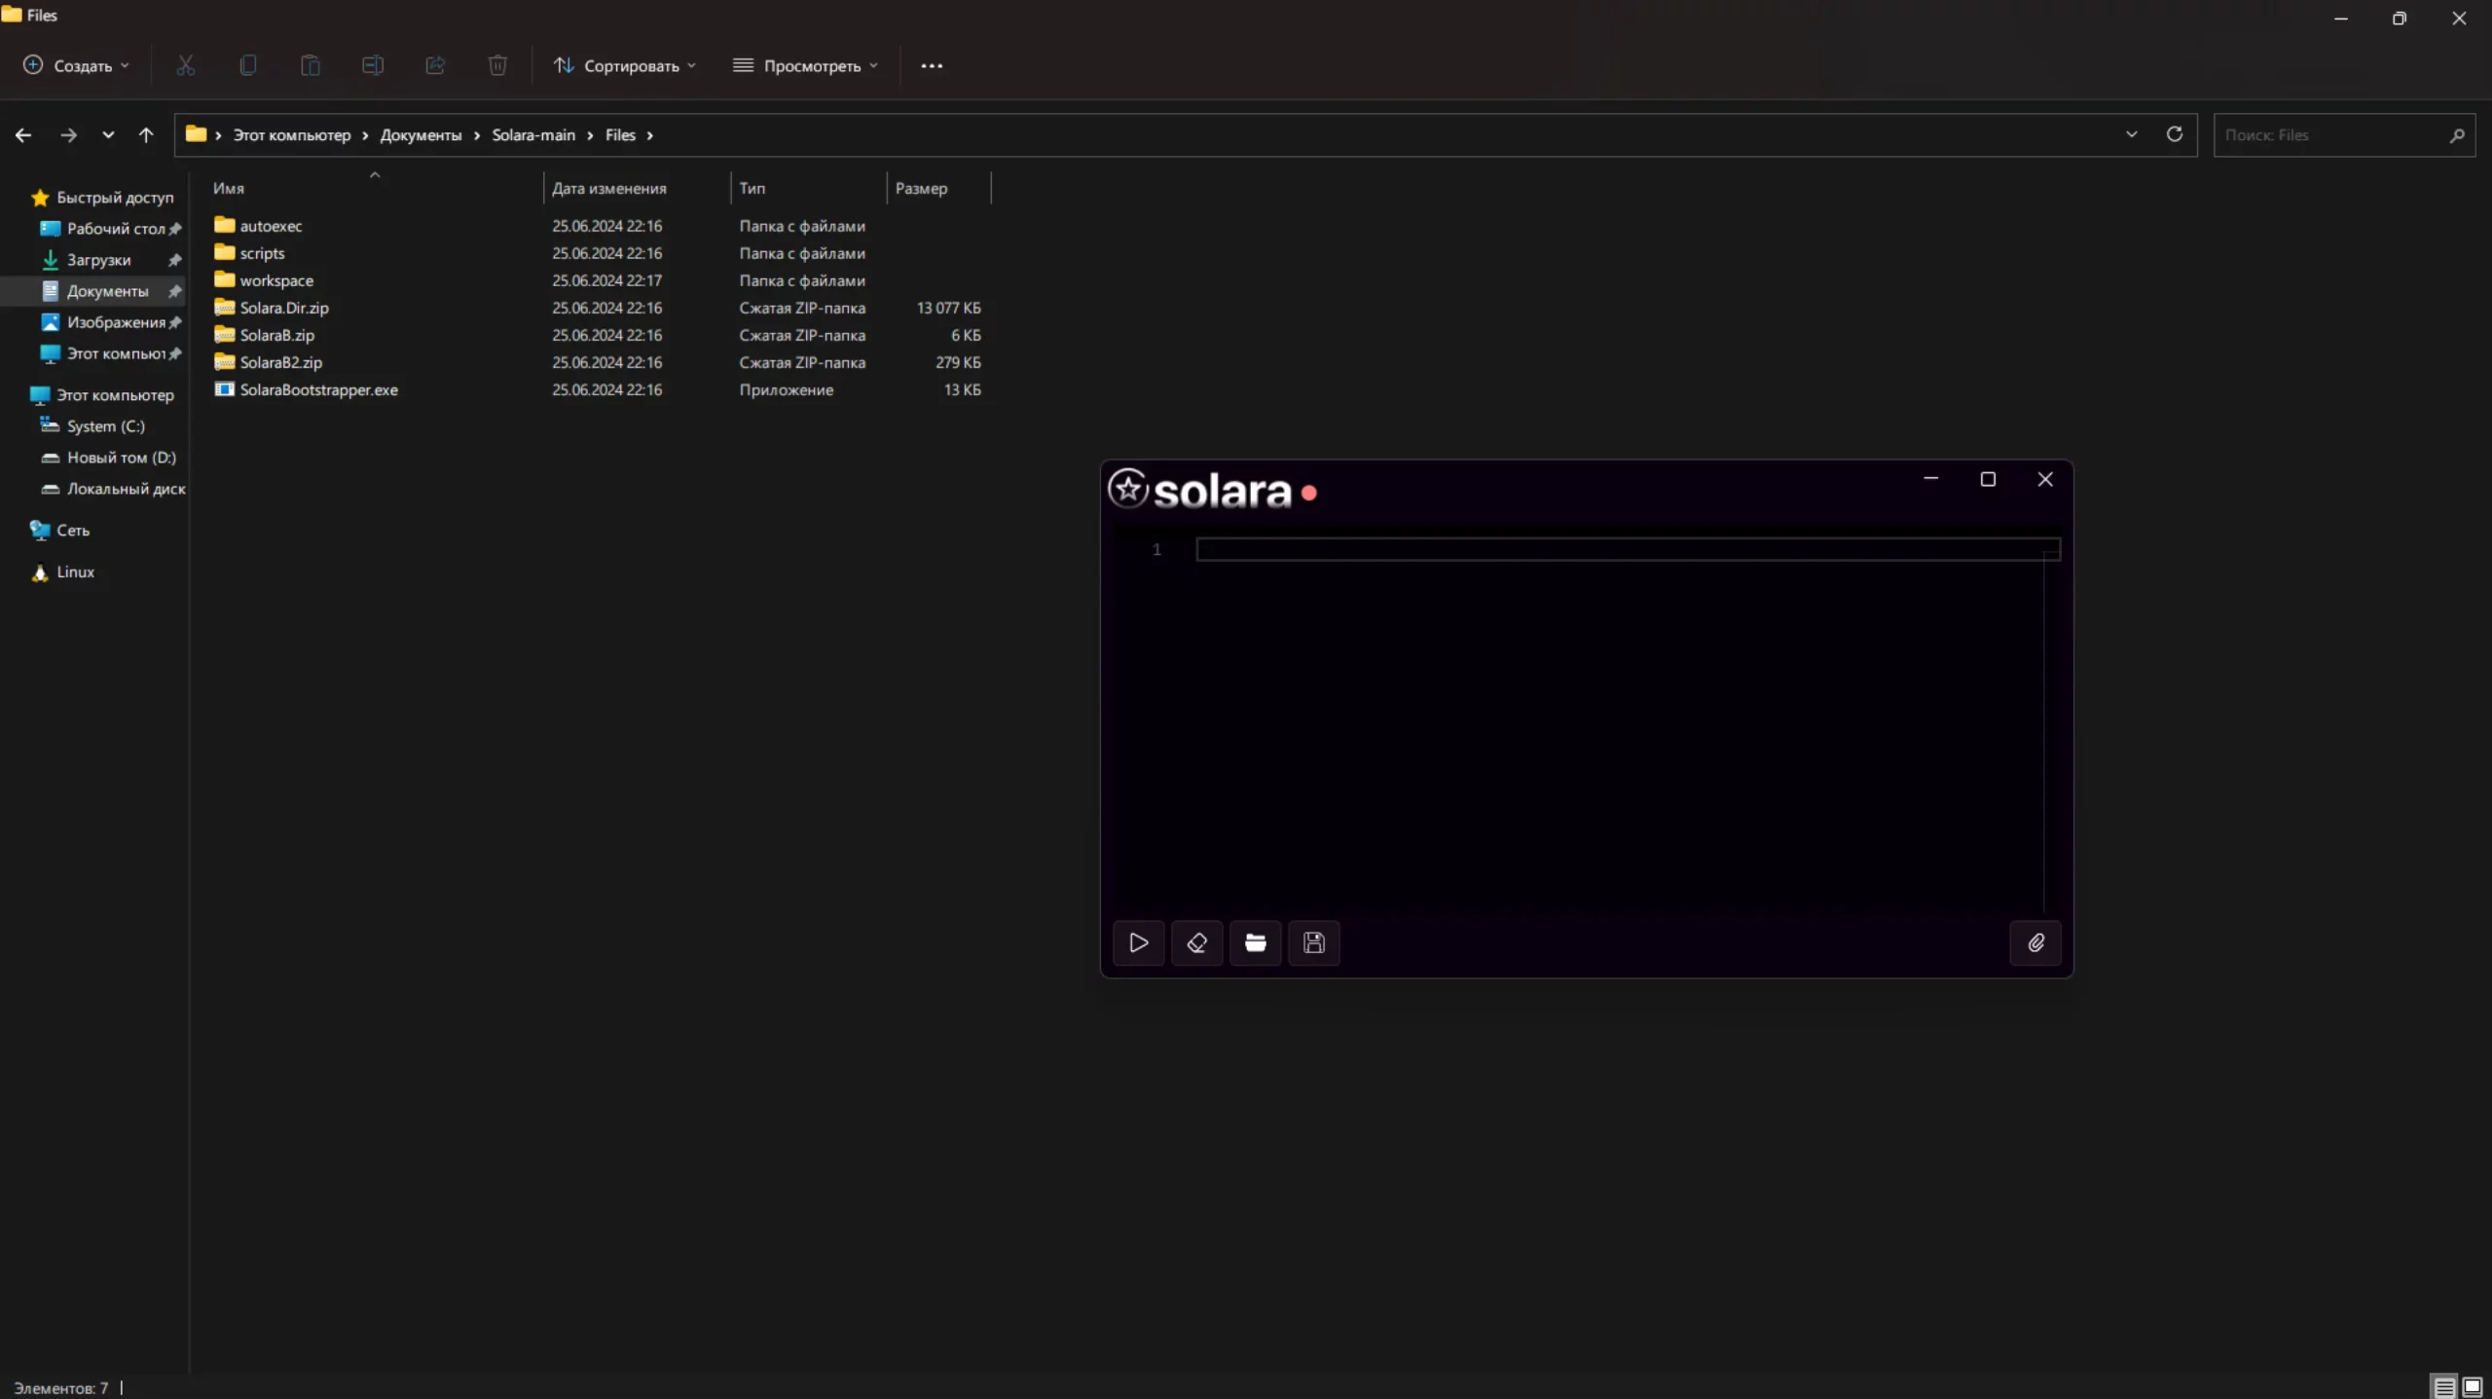
Task: Switch to large thumbnails view icon
Action: (x=2473, y=1386)
